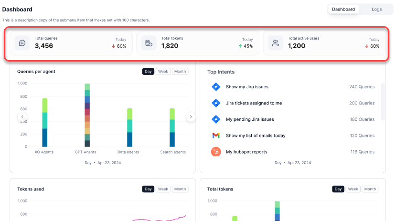Click Jira icon next to My pending Jira issues

215,119
